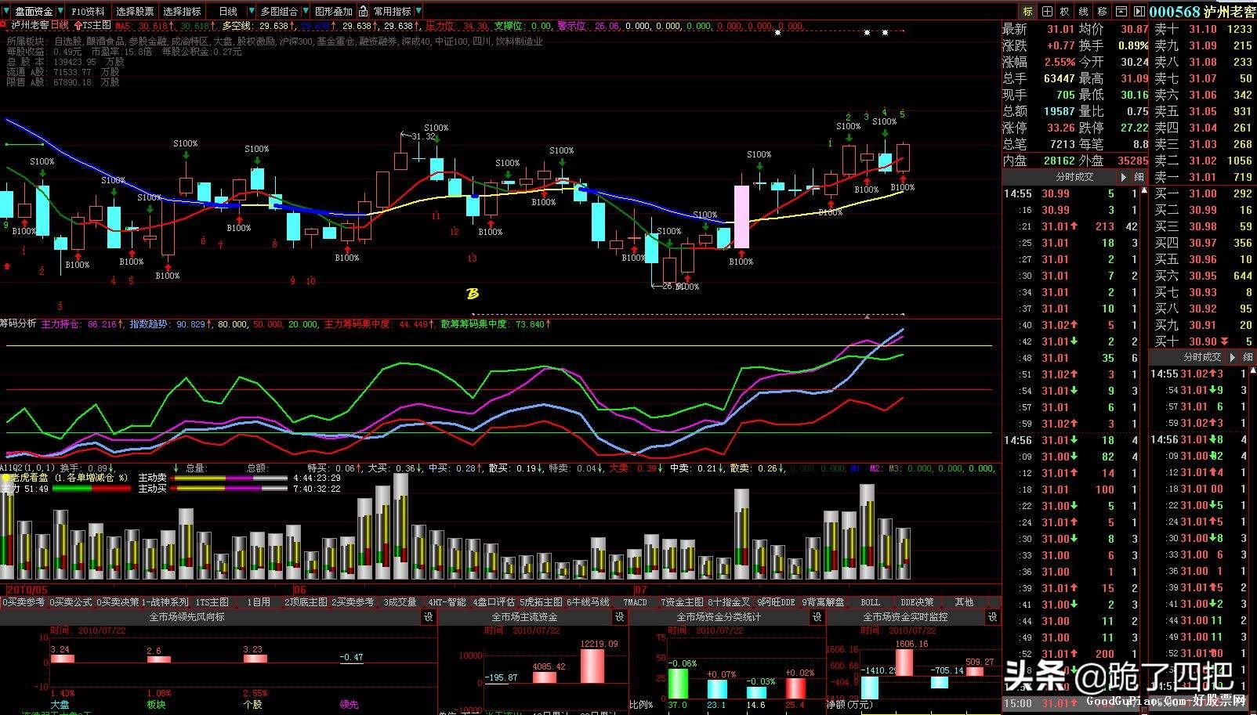Open the 常用指标 menu
Image resolution: width=1257 pixels, height=715 pixels.
tap(393, 12)
